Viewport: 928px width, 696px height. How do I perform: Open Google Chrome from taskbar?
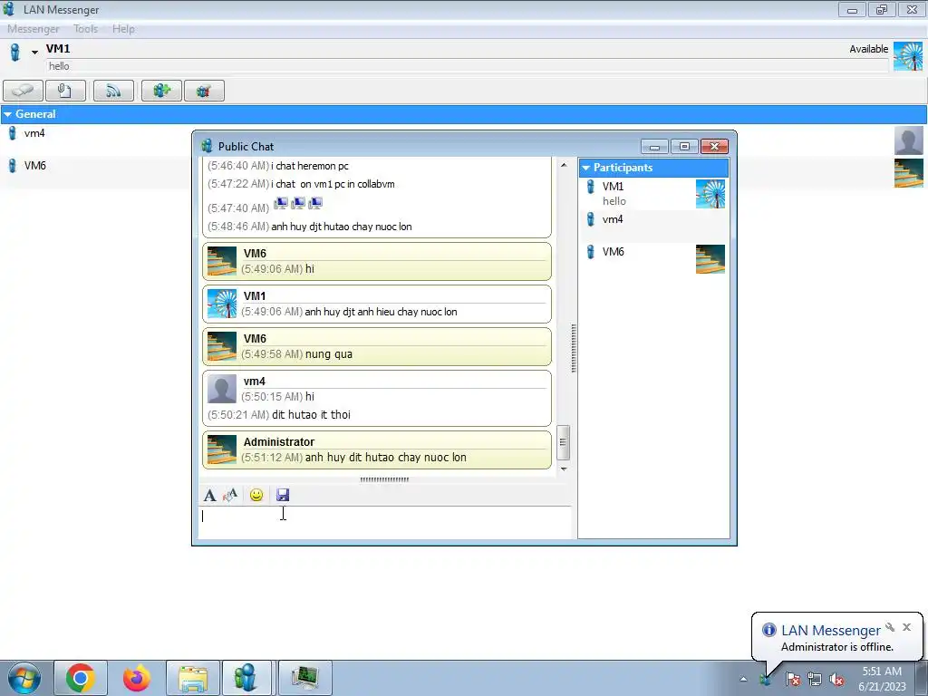tap(81, 678)
